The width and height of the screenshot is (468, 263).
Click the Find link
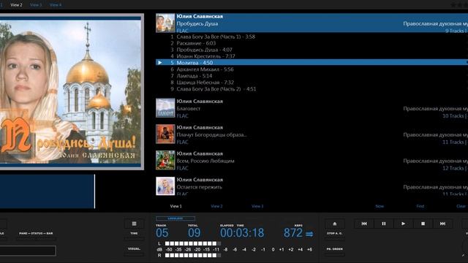420,206
